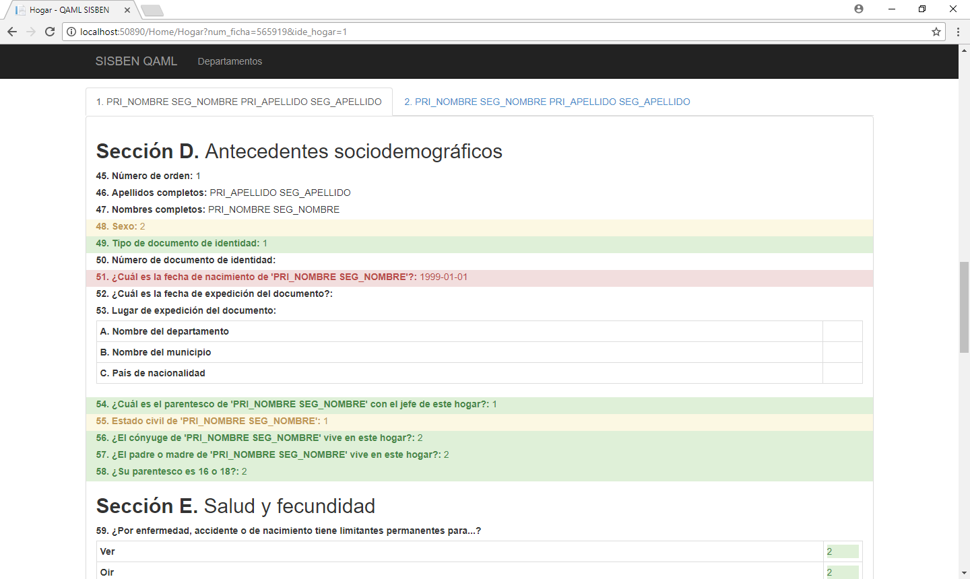The image size is (970, 579).
Task: Open the SISBEN QAML brand link
Action: tap(136, 61)
